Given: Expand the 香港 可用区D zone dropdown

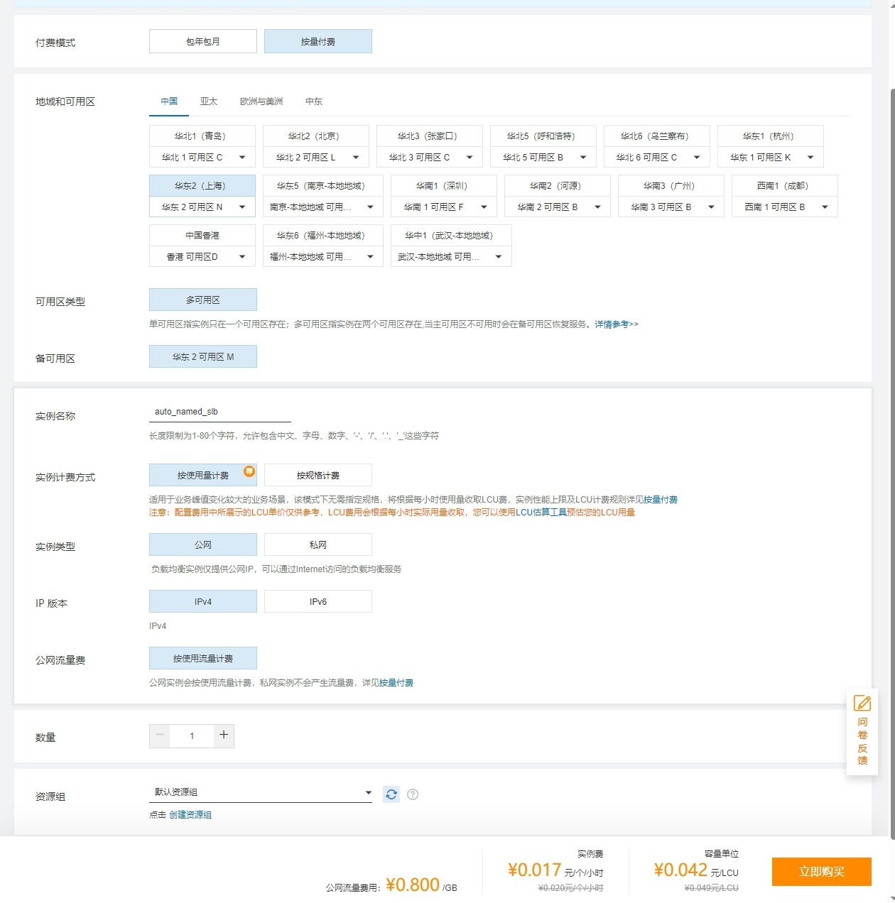Looking at the screenshot, I should 202,256.
